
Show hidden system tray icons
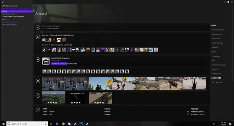coord(218,124)
